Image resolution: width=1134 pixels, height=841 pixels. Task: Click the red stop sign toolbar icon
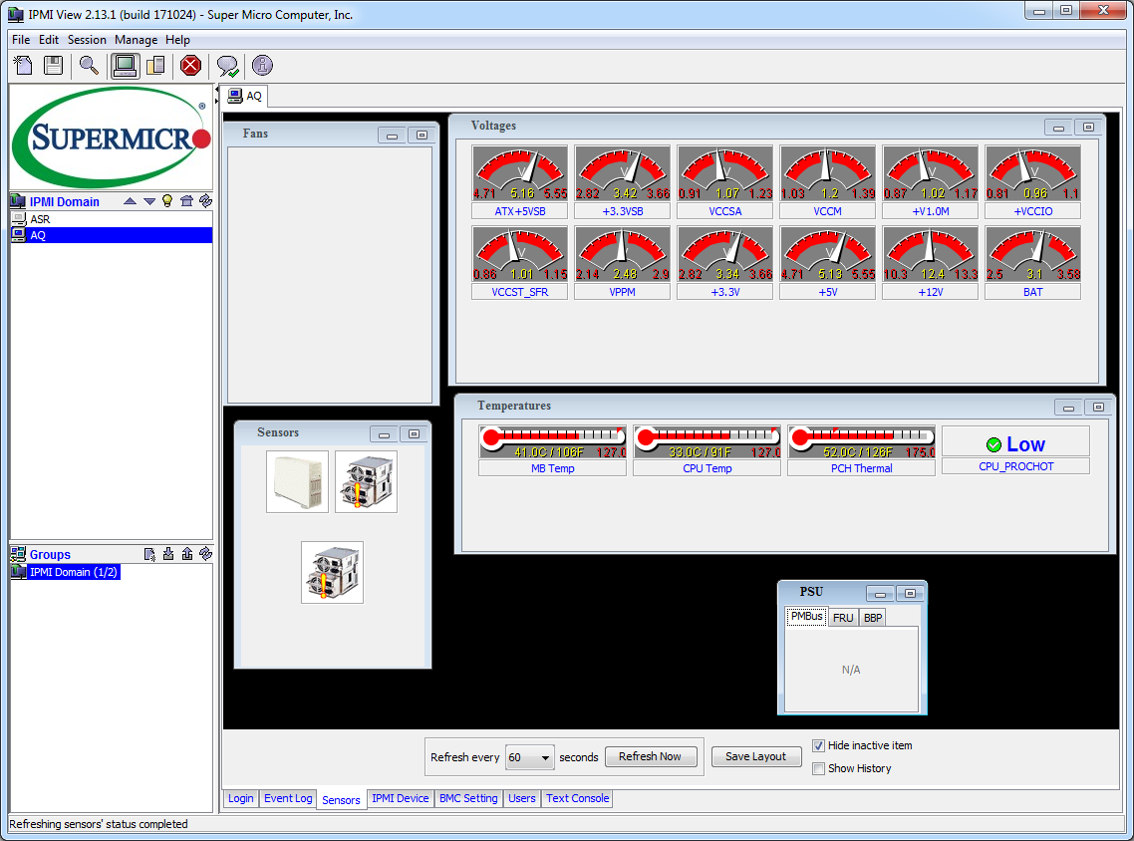coord(191,66)
